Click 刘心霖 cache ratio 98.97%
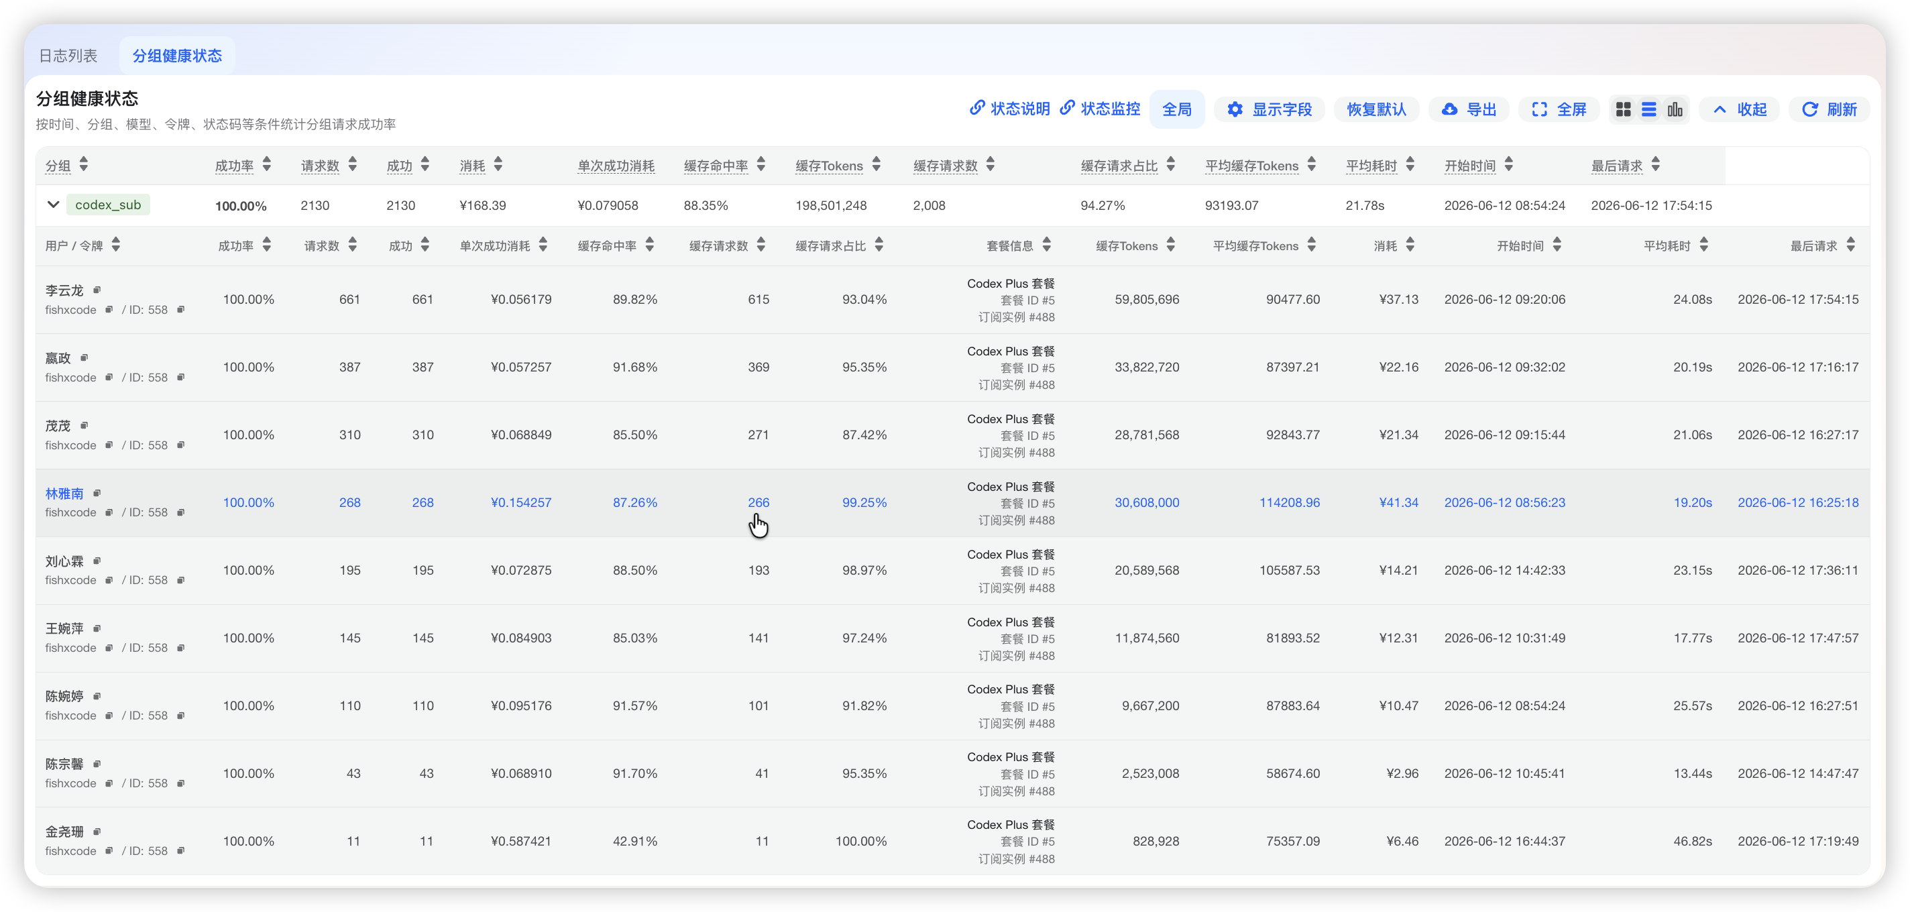Viewport: 1910px width, 912px height. pos(864,570)
